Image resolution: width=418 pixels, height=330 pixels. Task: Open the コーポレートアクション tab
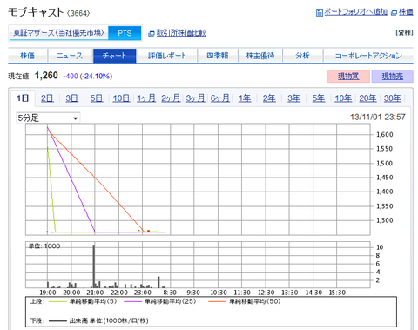click(x=368, y=56)
